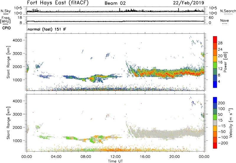Click the red-orange high-power band near 20:00

click(175, 74)
